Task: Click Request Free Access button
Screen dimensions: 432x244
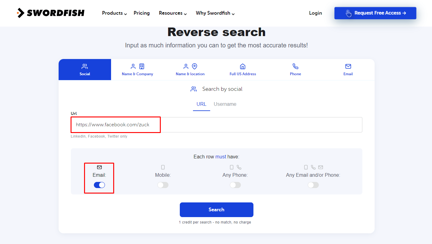Action: [375, 13]
